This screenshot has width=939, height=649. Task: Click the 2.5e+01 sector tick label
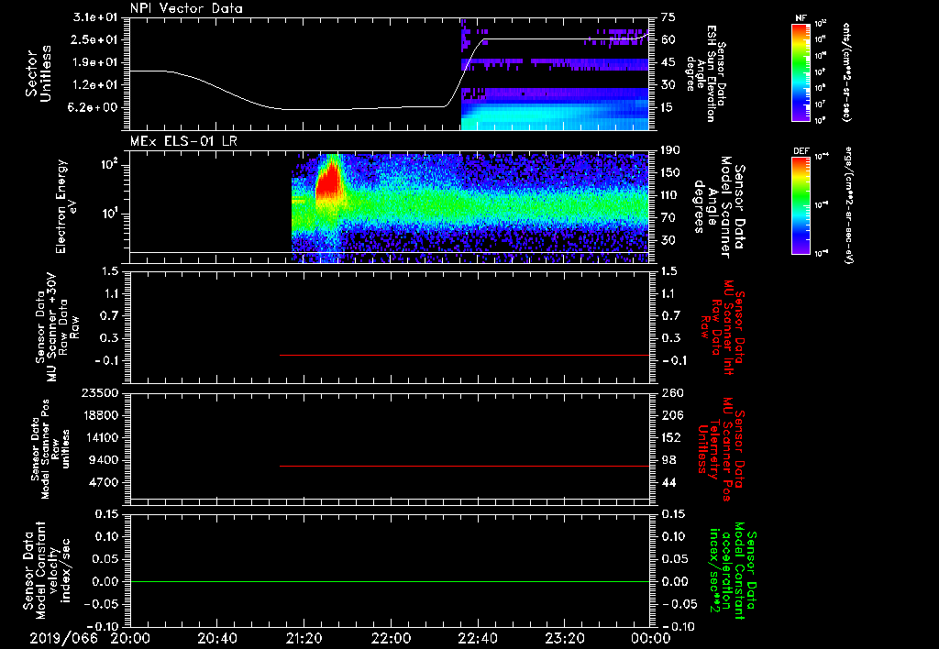[95, 39]
